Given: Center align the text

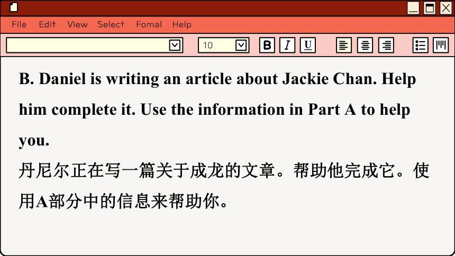Looking at the screenshot, I should click(x=365, y=45).
